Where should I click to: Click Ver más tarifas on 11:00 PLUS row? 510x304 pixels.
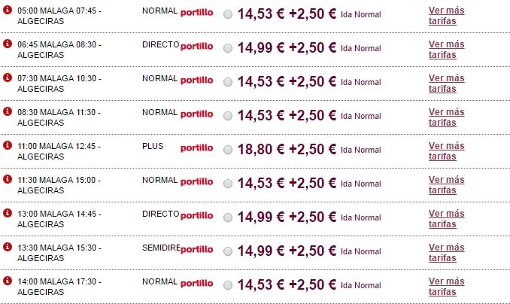click(x=447, y=151)
